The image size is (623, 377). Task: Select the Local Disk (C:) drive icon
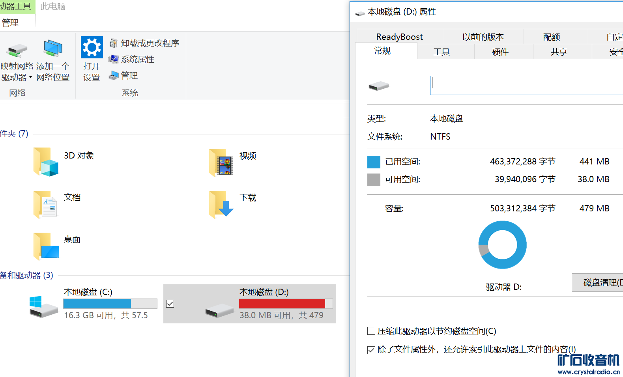tap(43, 307)
